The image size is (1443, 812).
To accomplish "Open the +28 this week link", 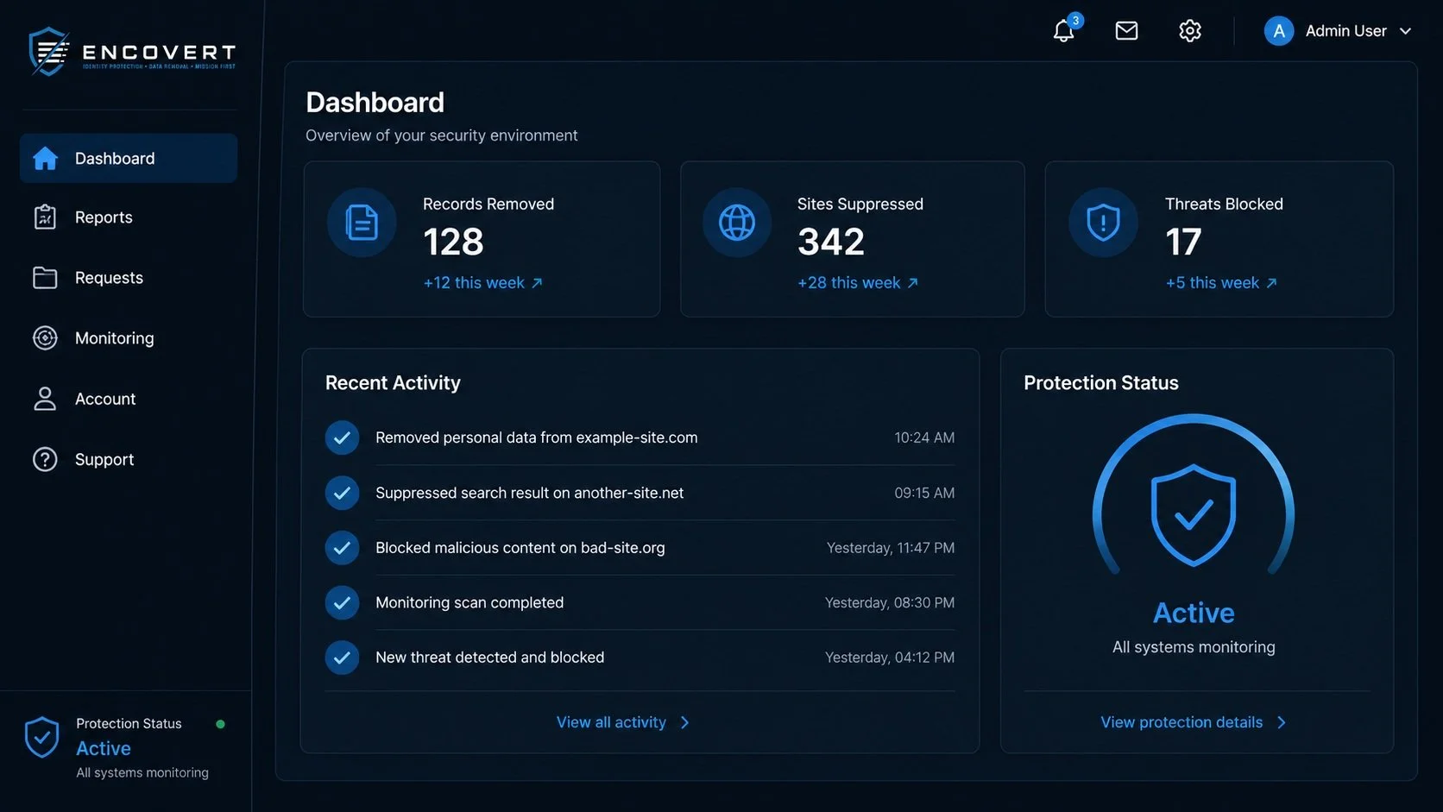I will 858,283.
